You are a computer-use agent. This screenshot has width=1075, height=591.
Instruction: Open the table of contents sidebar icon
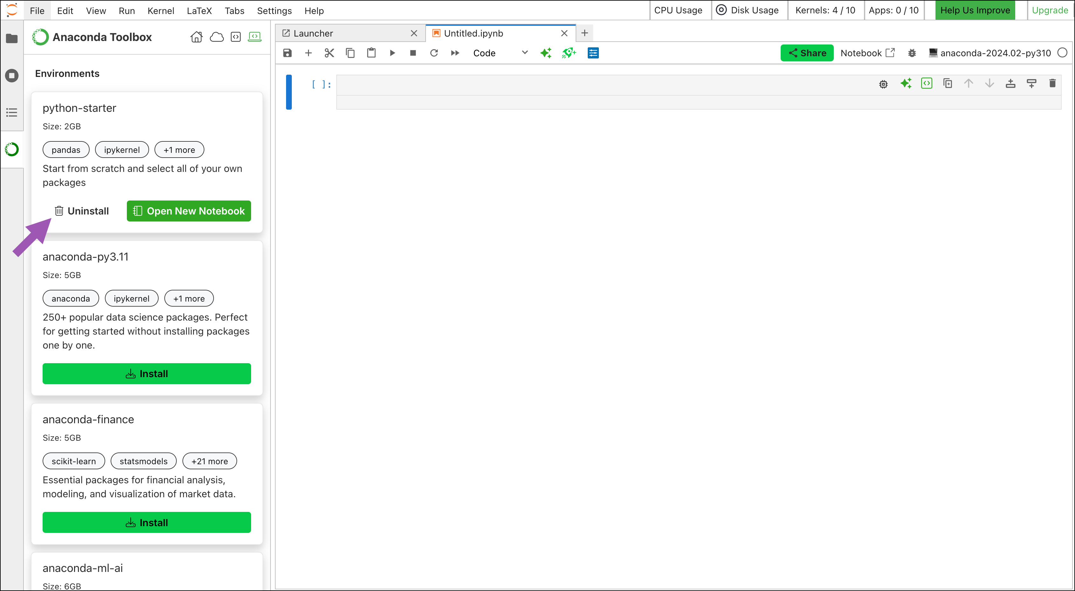[12, 112]
